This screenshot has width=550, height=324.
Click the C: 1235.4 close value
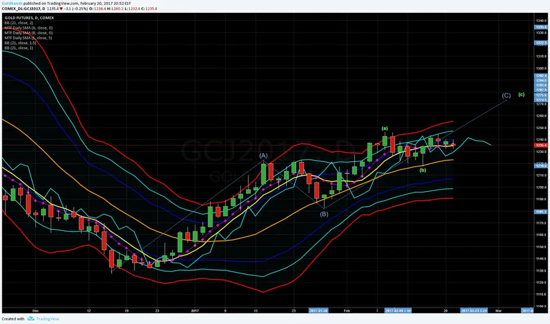[x=149, y=8]
